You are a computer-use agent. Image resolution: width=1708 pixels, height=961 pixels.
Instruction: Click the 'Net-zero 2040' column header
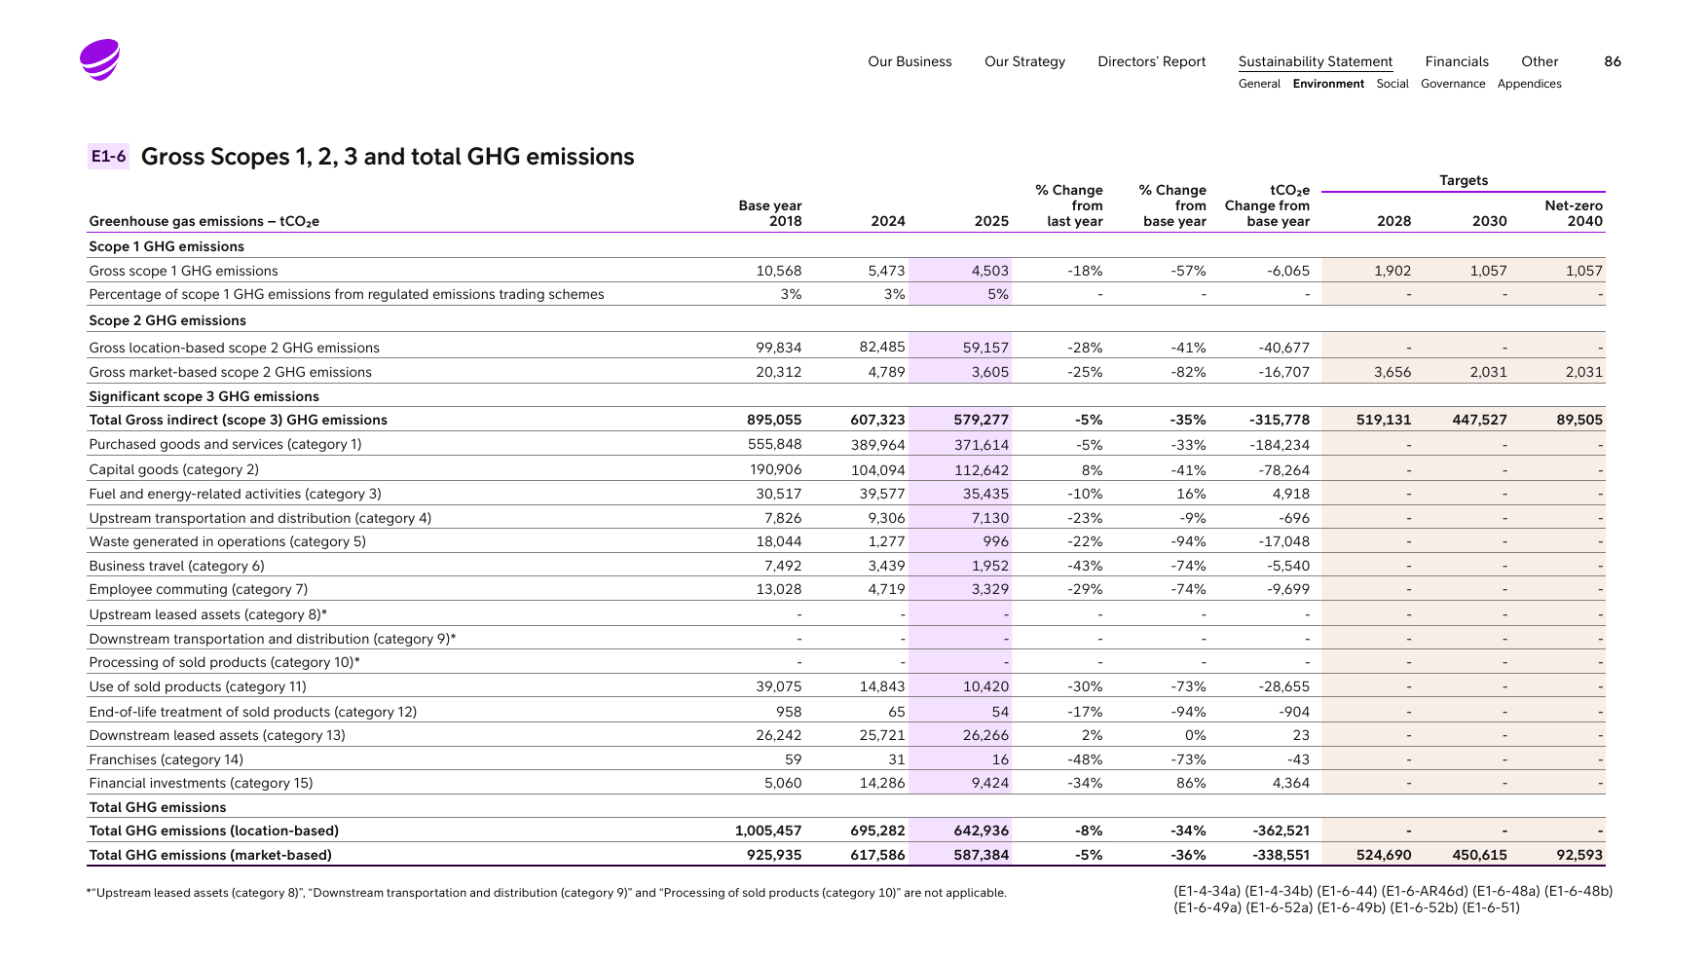pyautogui.click(x=1574, y=213)
